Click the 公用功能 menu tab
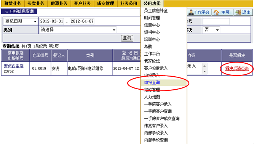 pos(152,3)
